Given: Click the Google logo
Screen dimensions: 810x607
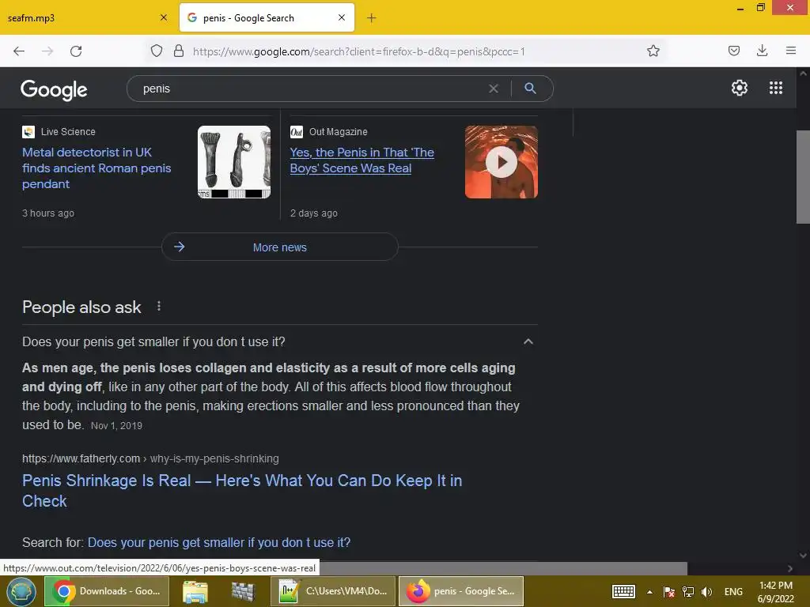Looking at the screenshot, I should pyautogui.click(x=54, y=90).
